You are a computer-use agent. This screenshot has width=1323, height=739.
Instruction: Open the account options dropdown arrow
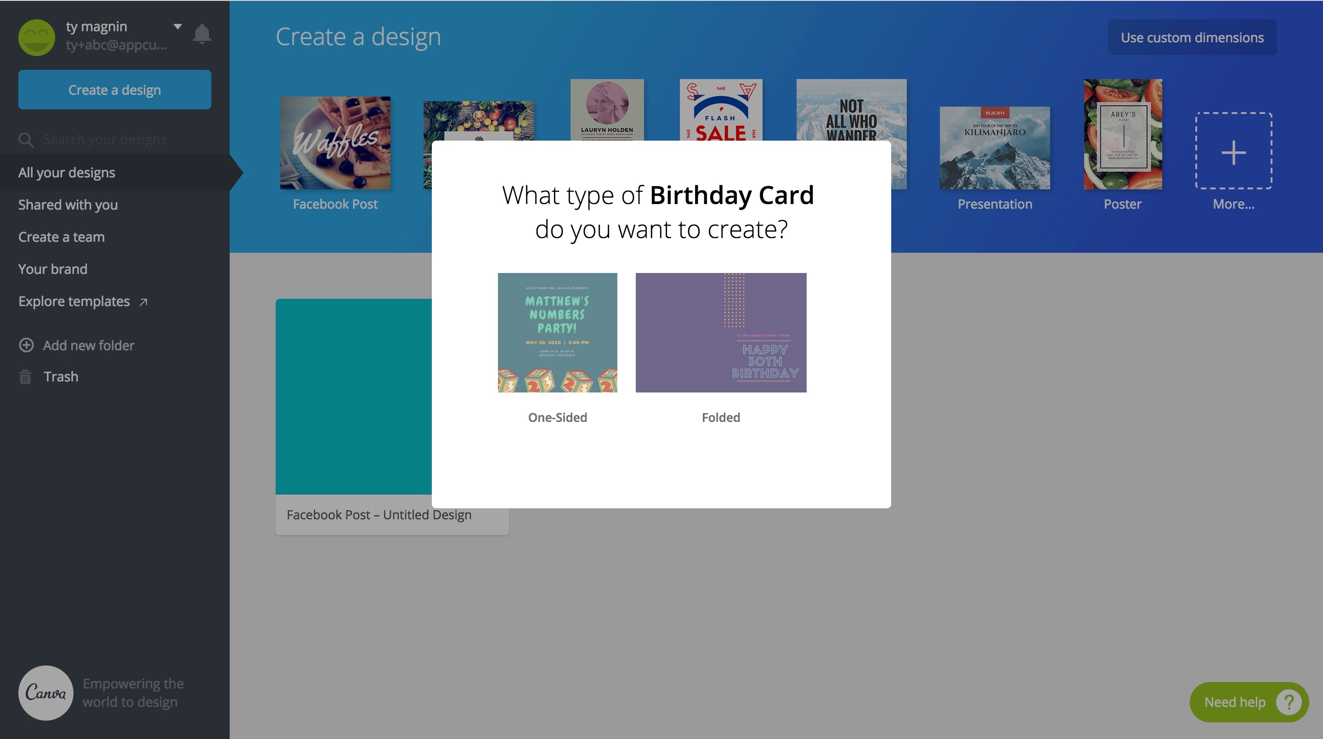click(177, 25)
